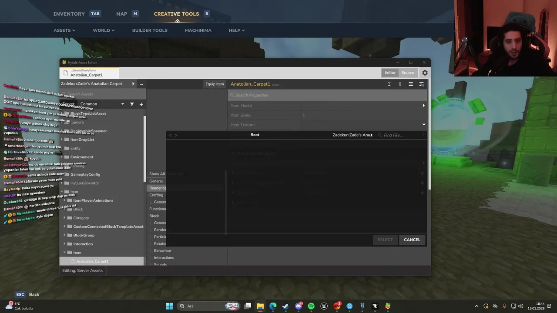Viewport: 557px width, 313px height.
Task: Click the Search Properties field
Action: [327, 95]
